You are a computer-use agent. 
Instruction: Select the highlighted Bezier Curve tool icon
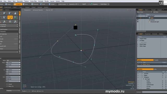click(10, 17)
